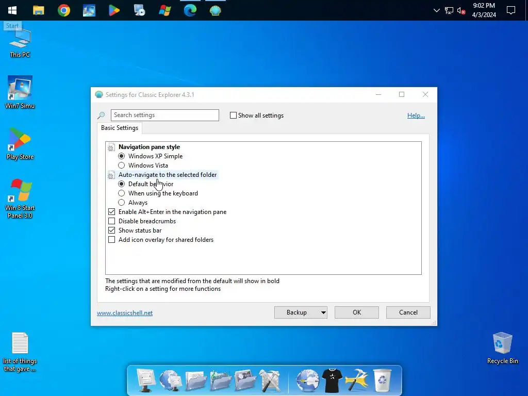Screen dimensions: 528x396
Task: Close the Classic Explorer settings window
Action: click(425, 95)
